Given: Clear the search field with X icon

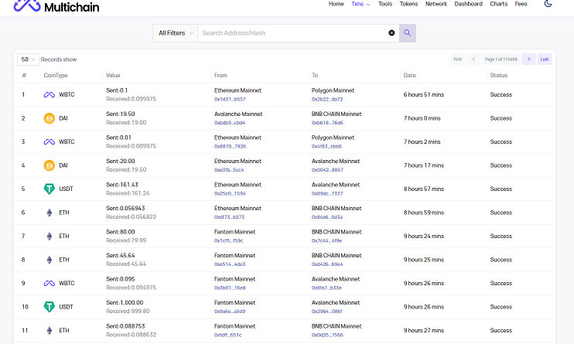Looking at the screenshot, I should pyautogui.click(x=391, y=33).
